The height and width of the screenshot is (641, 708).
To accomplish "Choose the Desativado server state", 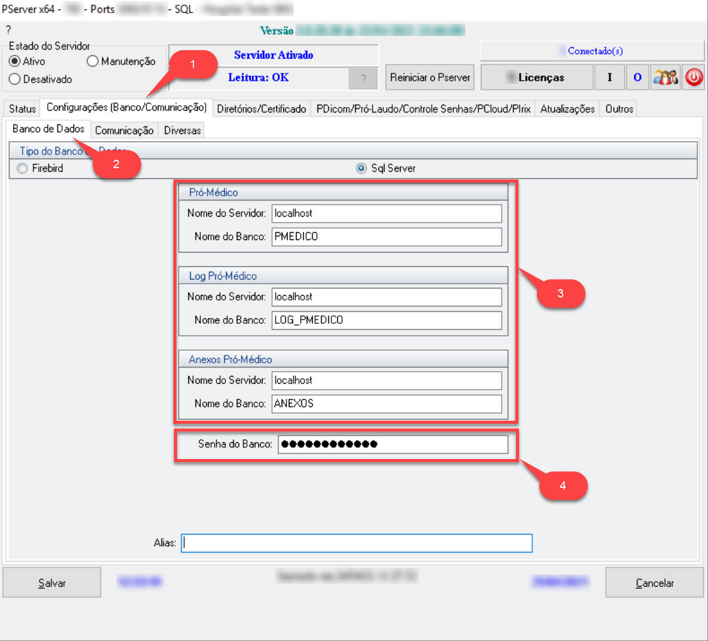I will 15,79.
